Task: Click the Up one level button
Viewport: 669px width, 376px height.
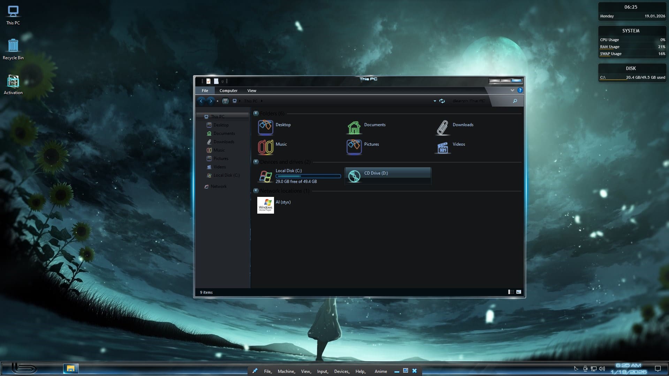Action: (225, 101)
